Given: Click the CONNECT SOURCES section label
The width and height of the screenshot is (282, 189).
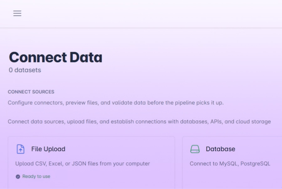Looking at the screenshot, I should pyautogui.click(x=31, y=92).
